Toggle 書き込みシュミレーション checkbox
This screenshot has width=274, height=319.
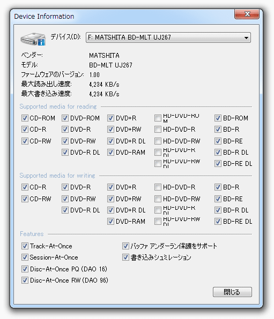tap(125, 257)
